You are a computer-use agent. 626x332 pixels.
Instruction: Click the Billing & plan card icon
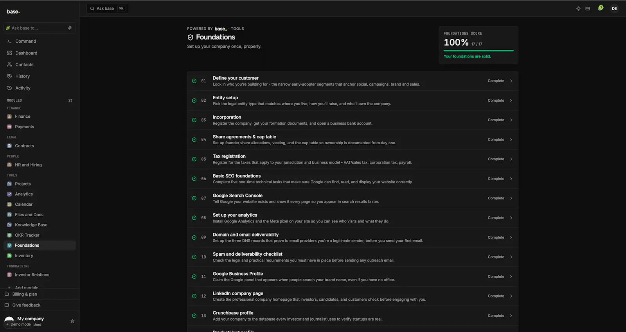pyautogui.click(x=7, y=294)
